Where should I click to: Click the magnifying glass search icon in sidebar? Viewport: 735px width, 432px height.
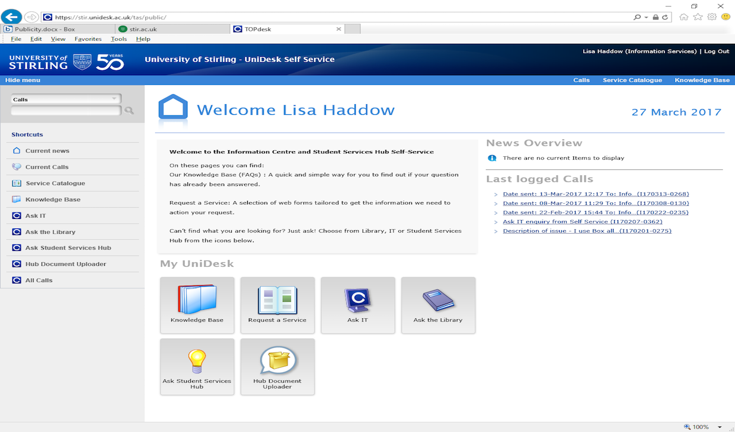(129, 111)
